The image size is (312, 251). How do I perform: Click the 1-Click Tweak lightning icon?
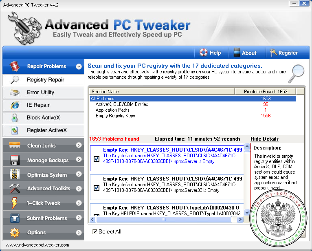[14, 203]
